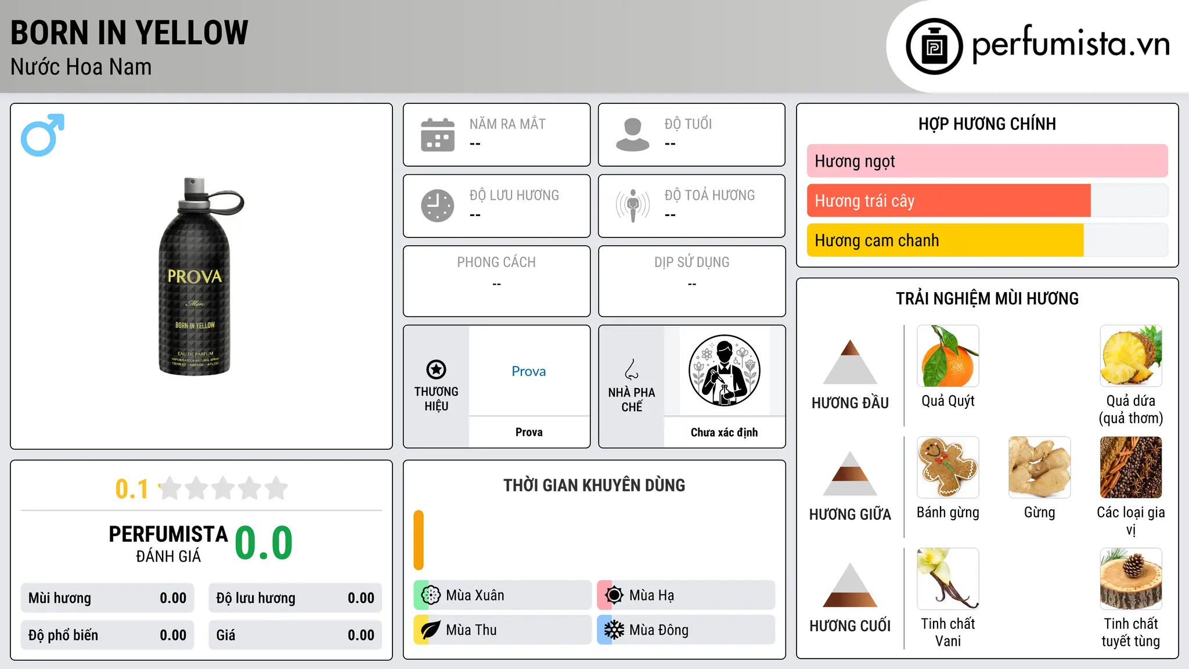Click the Mùi hương score row
The width and height of the screenshot is (1189, 669).
click(x=107, y=598)
